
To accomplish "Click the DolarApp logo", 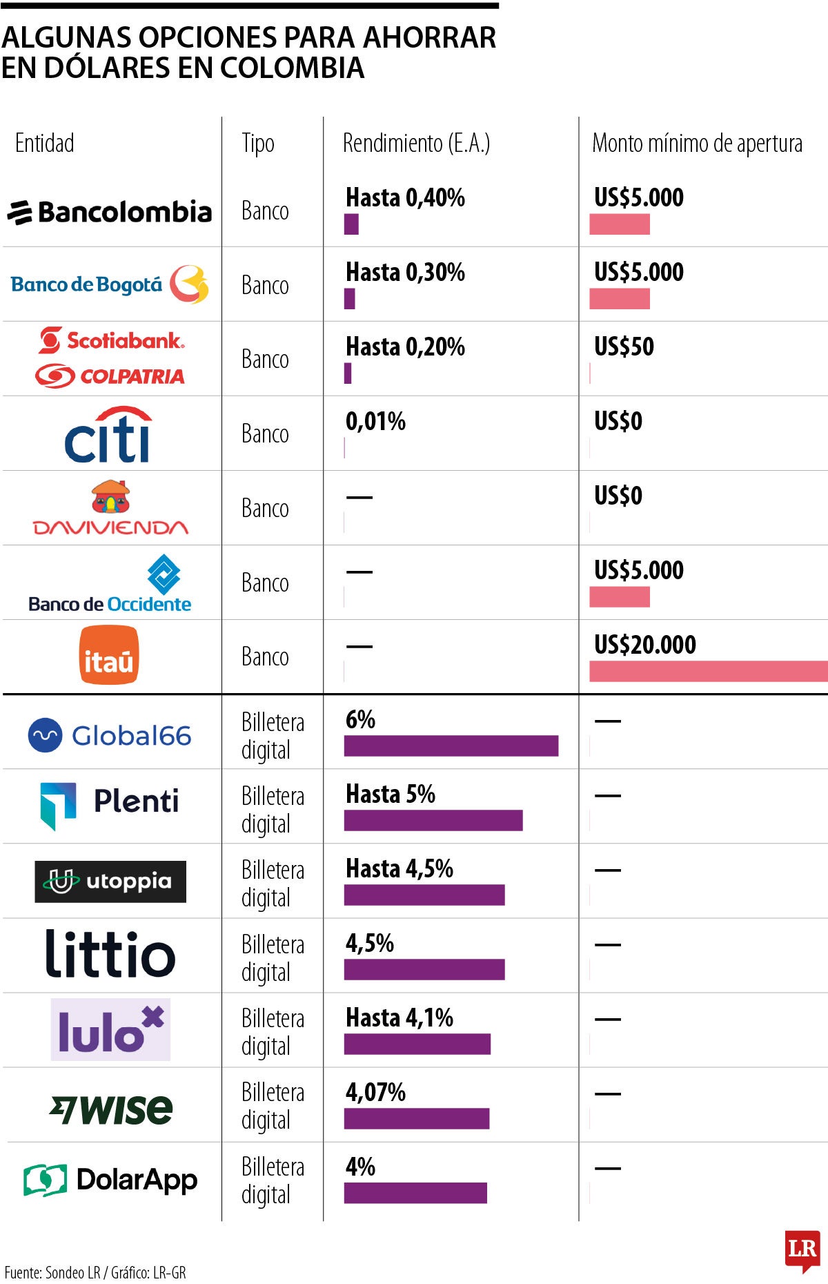I will pyautogui.click(x=110, y=1180).
